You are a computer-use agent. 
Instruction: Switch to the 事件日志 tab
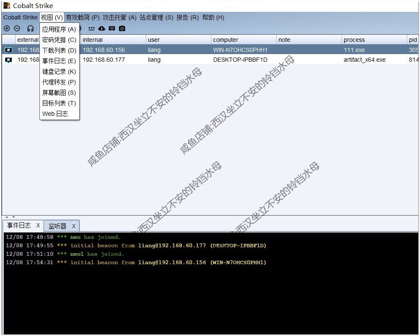[x=19, y=225]
